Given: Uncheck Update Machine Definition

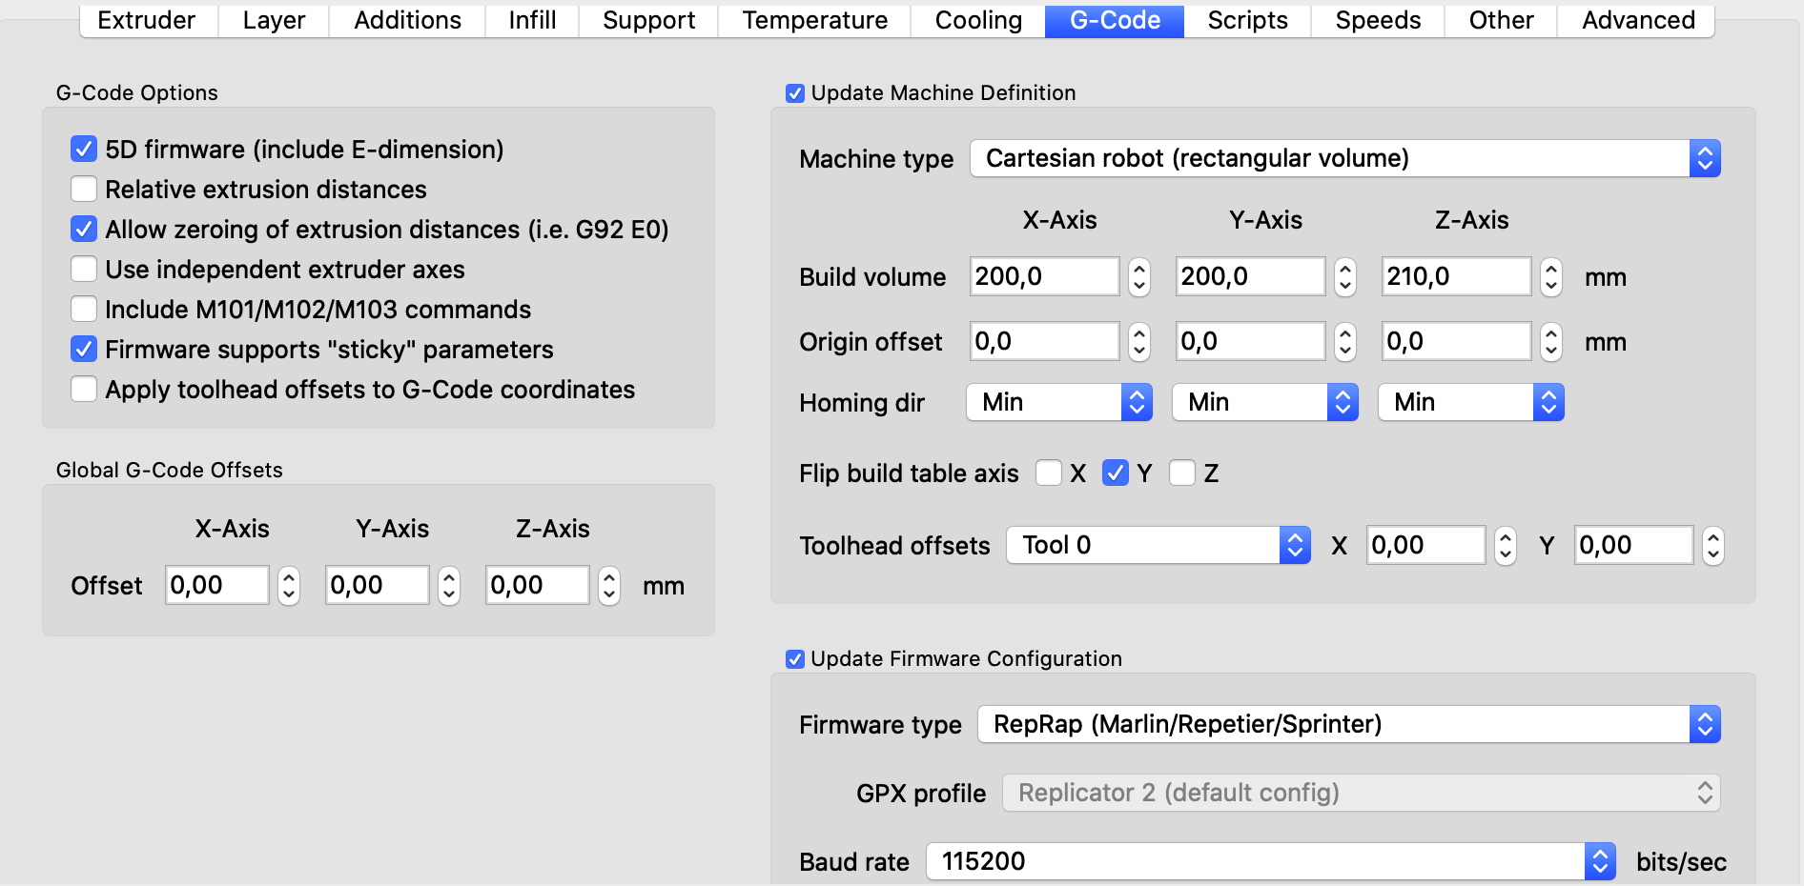Looking at the screenshot, I should [x=795, y=93].
